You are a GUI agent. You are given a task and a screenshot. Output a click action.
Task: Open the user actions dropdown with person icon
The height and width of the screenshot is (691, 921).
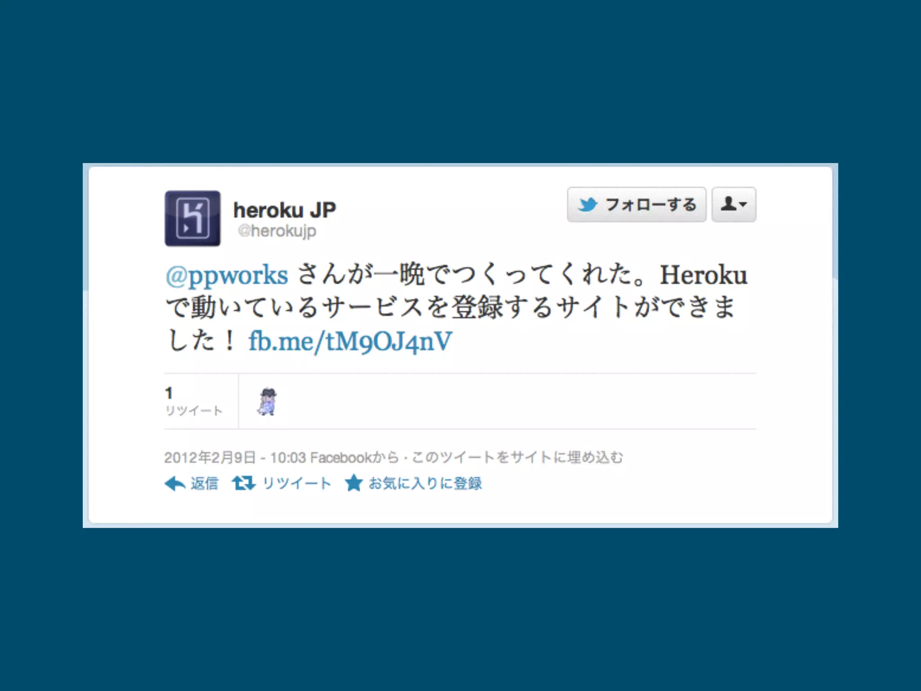(733, 205)
